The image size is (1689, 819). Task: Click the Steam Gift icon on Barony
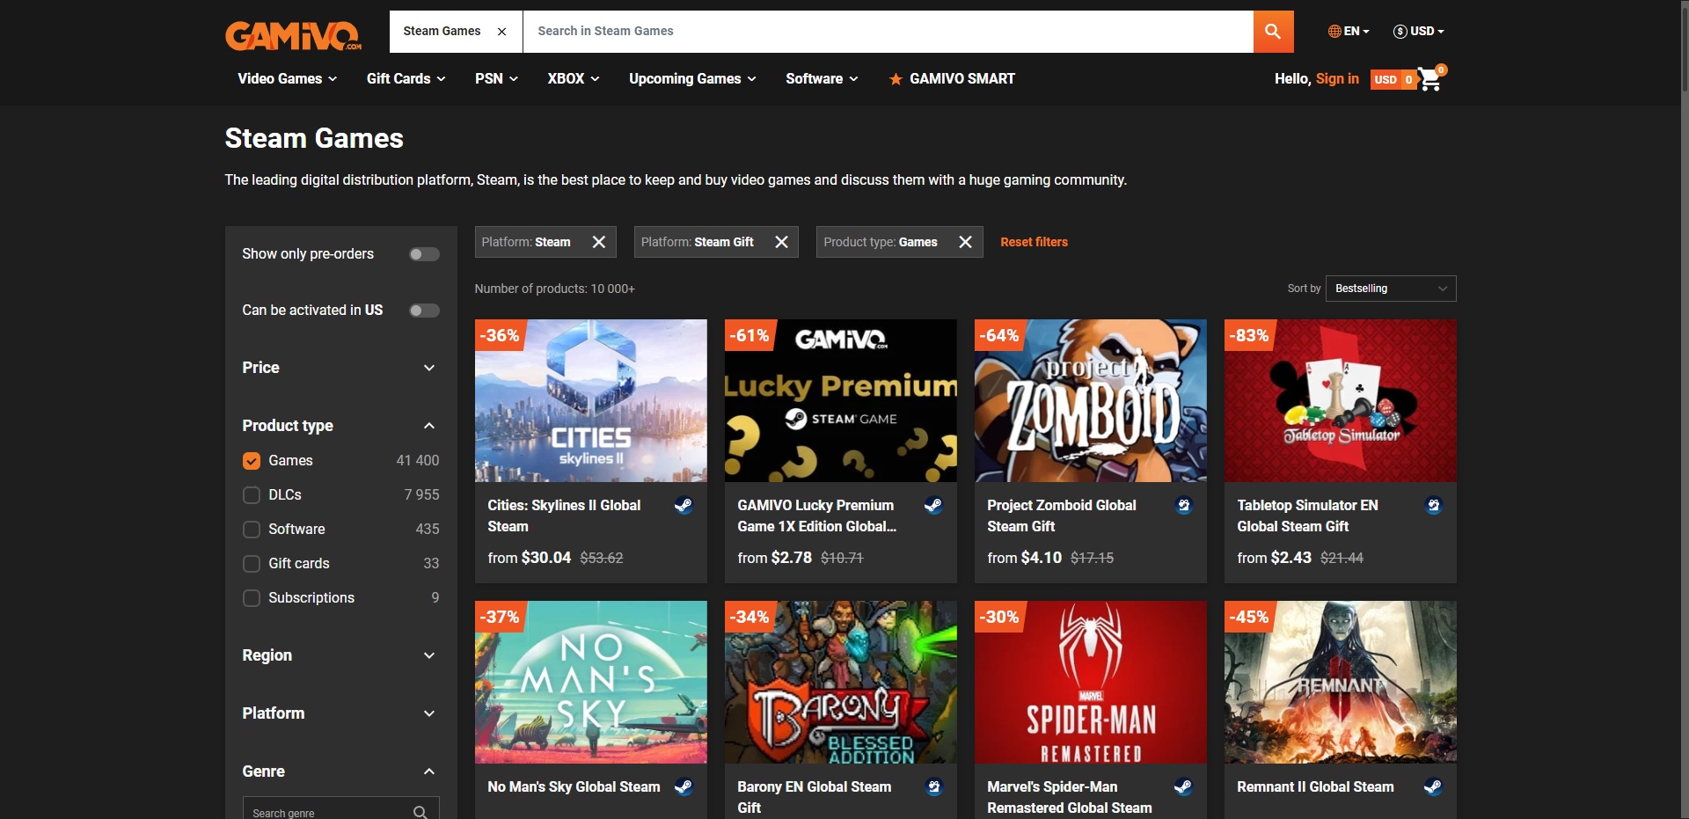933,786
